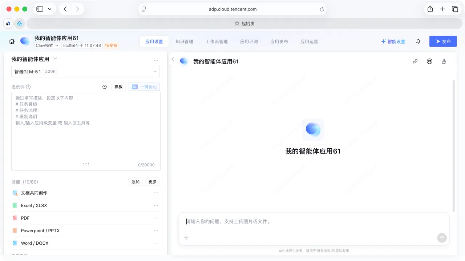Click the 技能（10/80）label
This screenshot has width=465, height=261.
pos(25,182)
